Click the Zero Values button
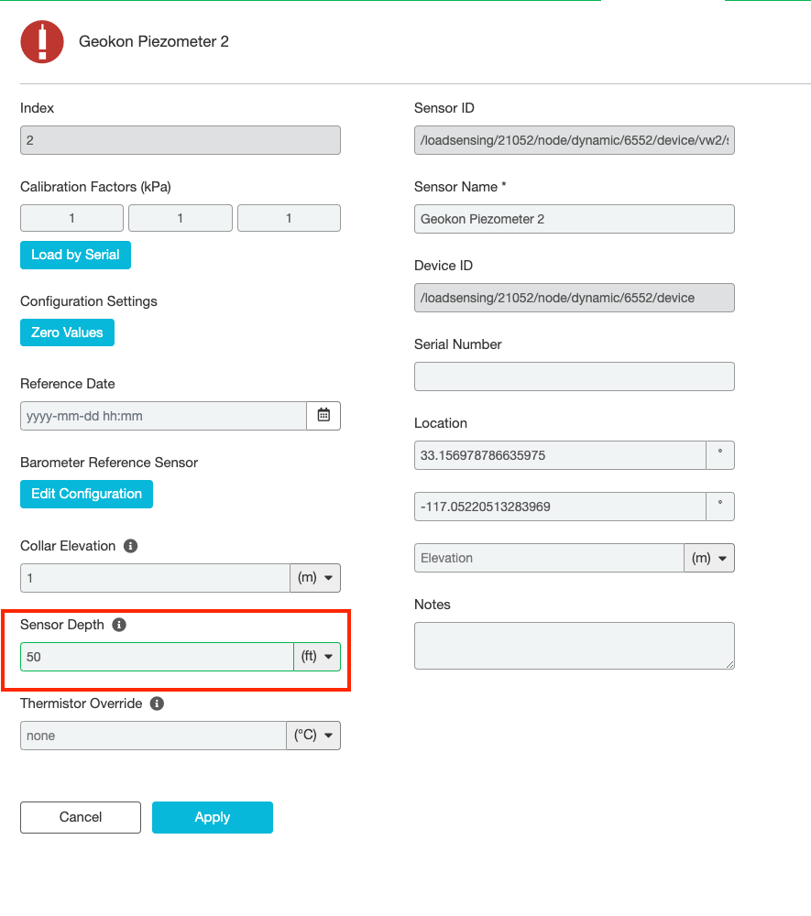Image resolution: width=811 pixels, height=916 pixels. (x=67, y=333)
